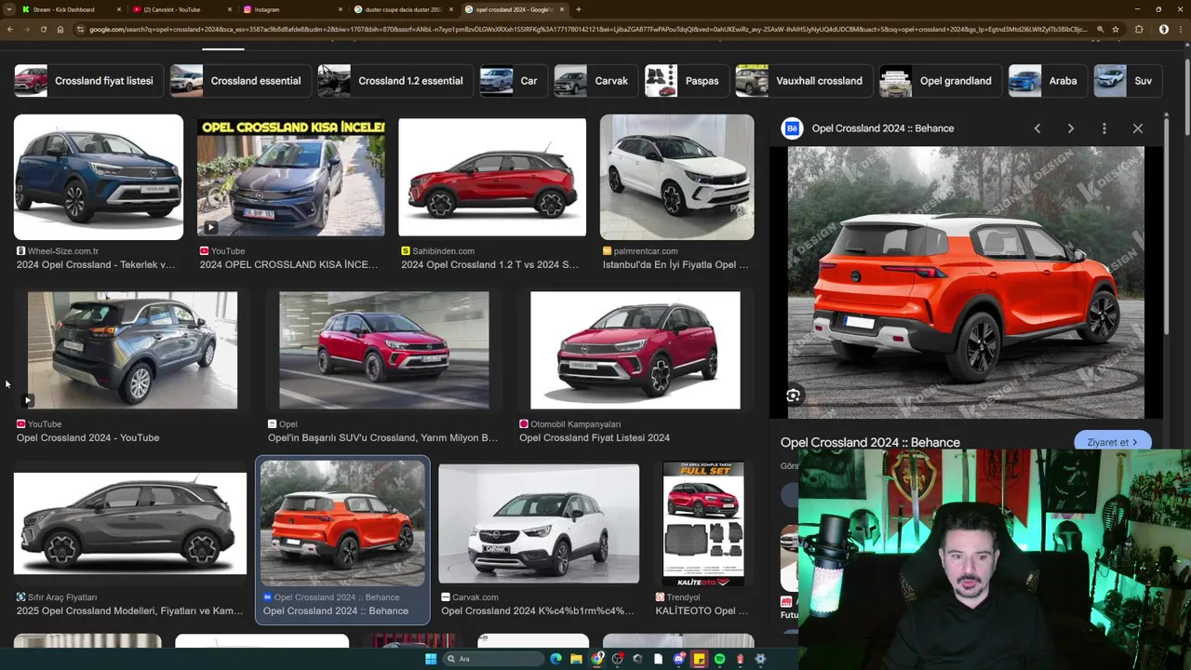This screenshot has height=670, width=1191.
Task: Open the Carvak.com white Crossland thumbnail
Action: [539, 523]
